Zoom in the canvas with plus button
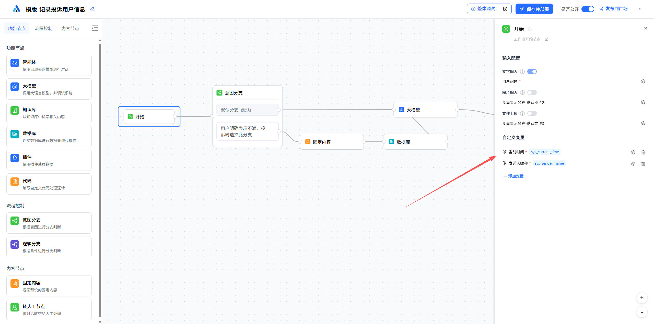654x324 pixels. coord(641,298)
